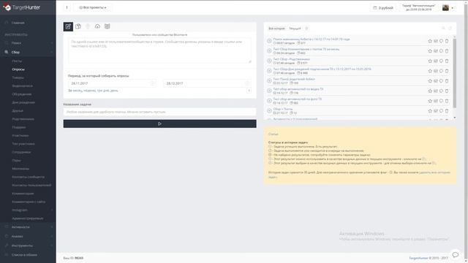Viewport: 468px width, 263px height.
Task: Click the calendar icon in the end date field
Action: pos(247,83)
